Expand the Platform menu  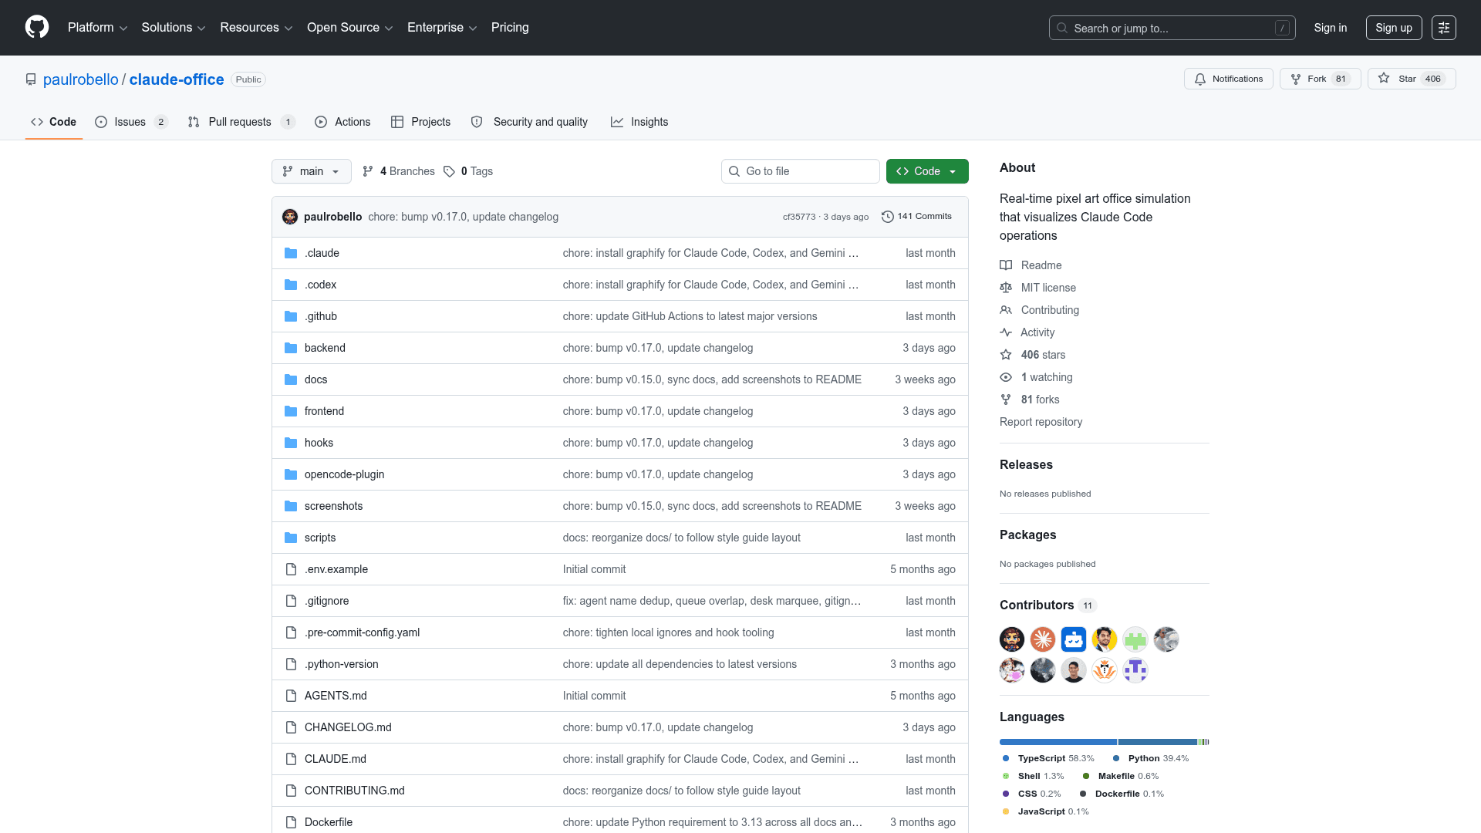click(97, 28)
